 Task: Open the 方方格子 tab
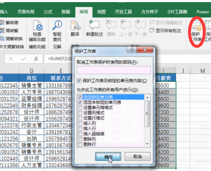(x=150, y=12)
